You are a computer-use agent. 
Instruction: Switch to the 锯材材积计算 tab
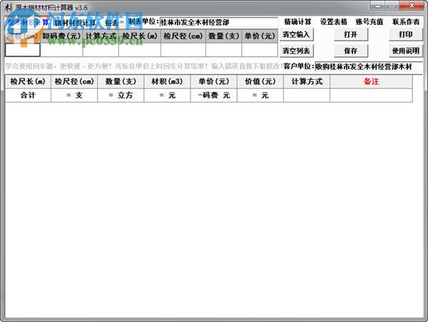click(x=76, y=23)
